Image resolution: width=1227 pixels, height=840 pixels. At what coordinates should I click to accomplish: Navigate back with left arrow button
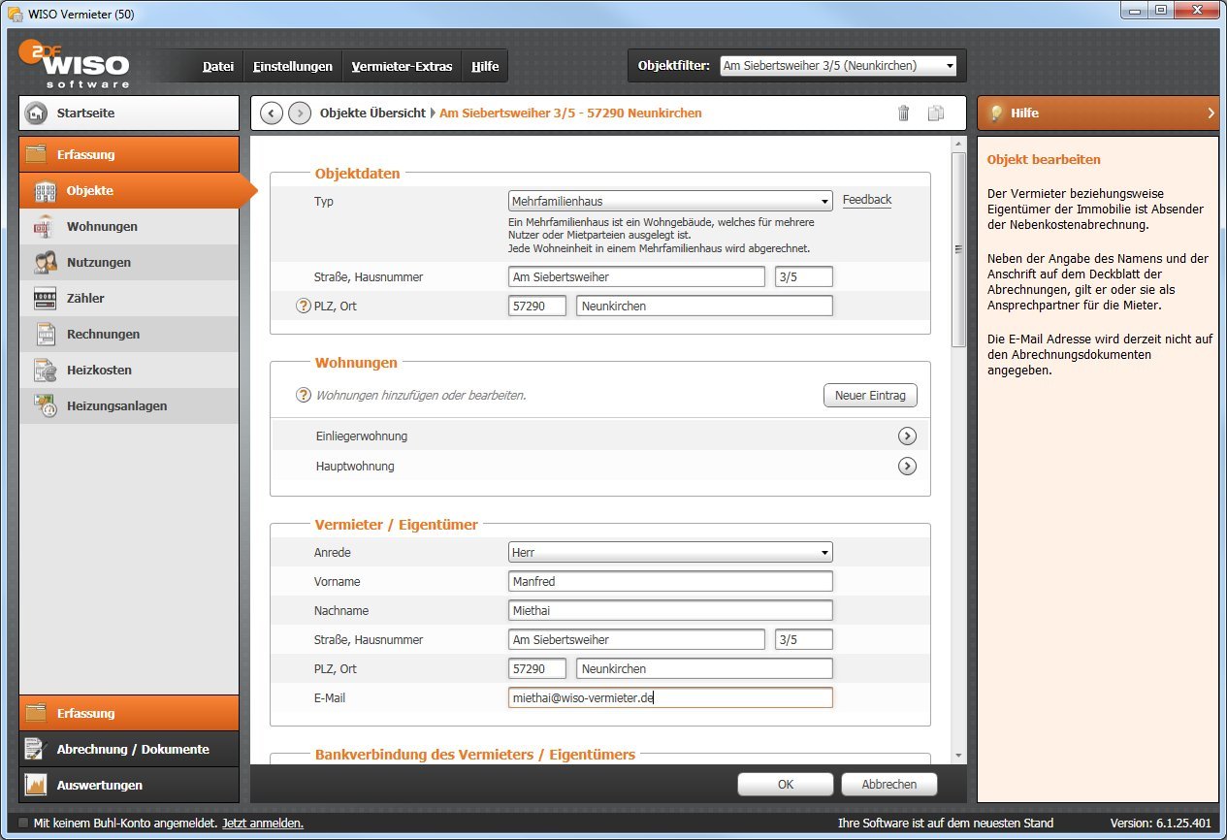[272, 113]
